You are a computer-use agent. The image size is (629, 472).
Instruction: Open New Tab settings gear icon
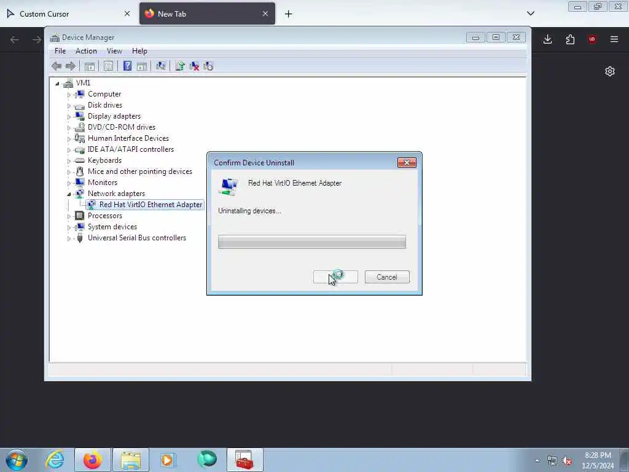click(610, 71)
